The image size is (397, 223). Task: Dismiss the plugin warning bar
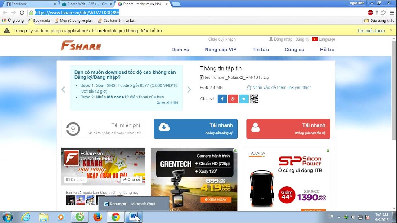[x=391, y=30]
